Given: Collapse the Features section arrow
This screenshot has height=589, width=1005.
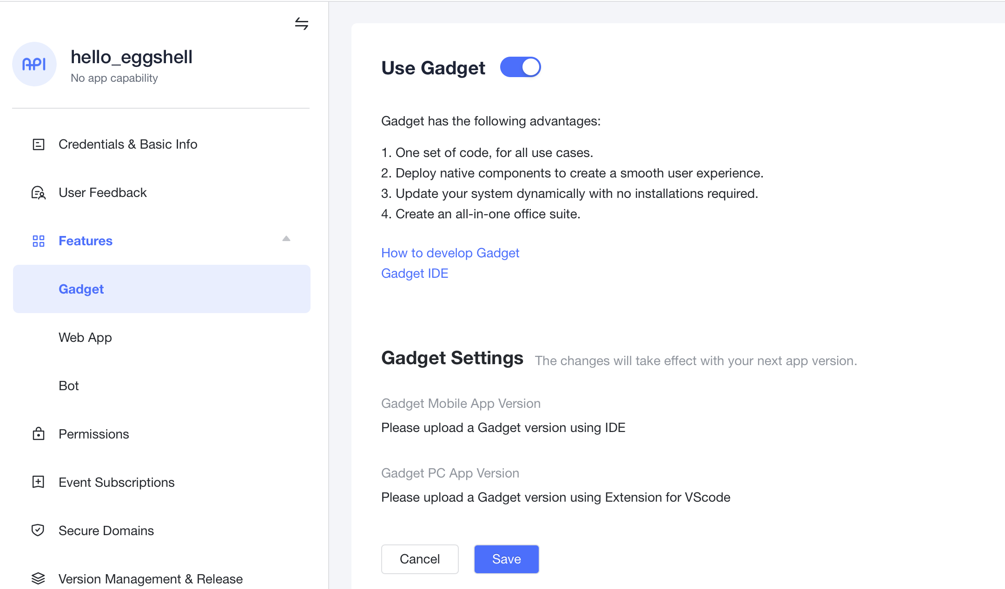Looking at the screenshot, I should click(286, 239).
